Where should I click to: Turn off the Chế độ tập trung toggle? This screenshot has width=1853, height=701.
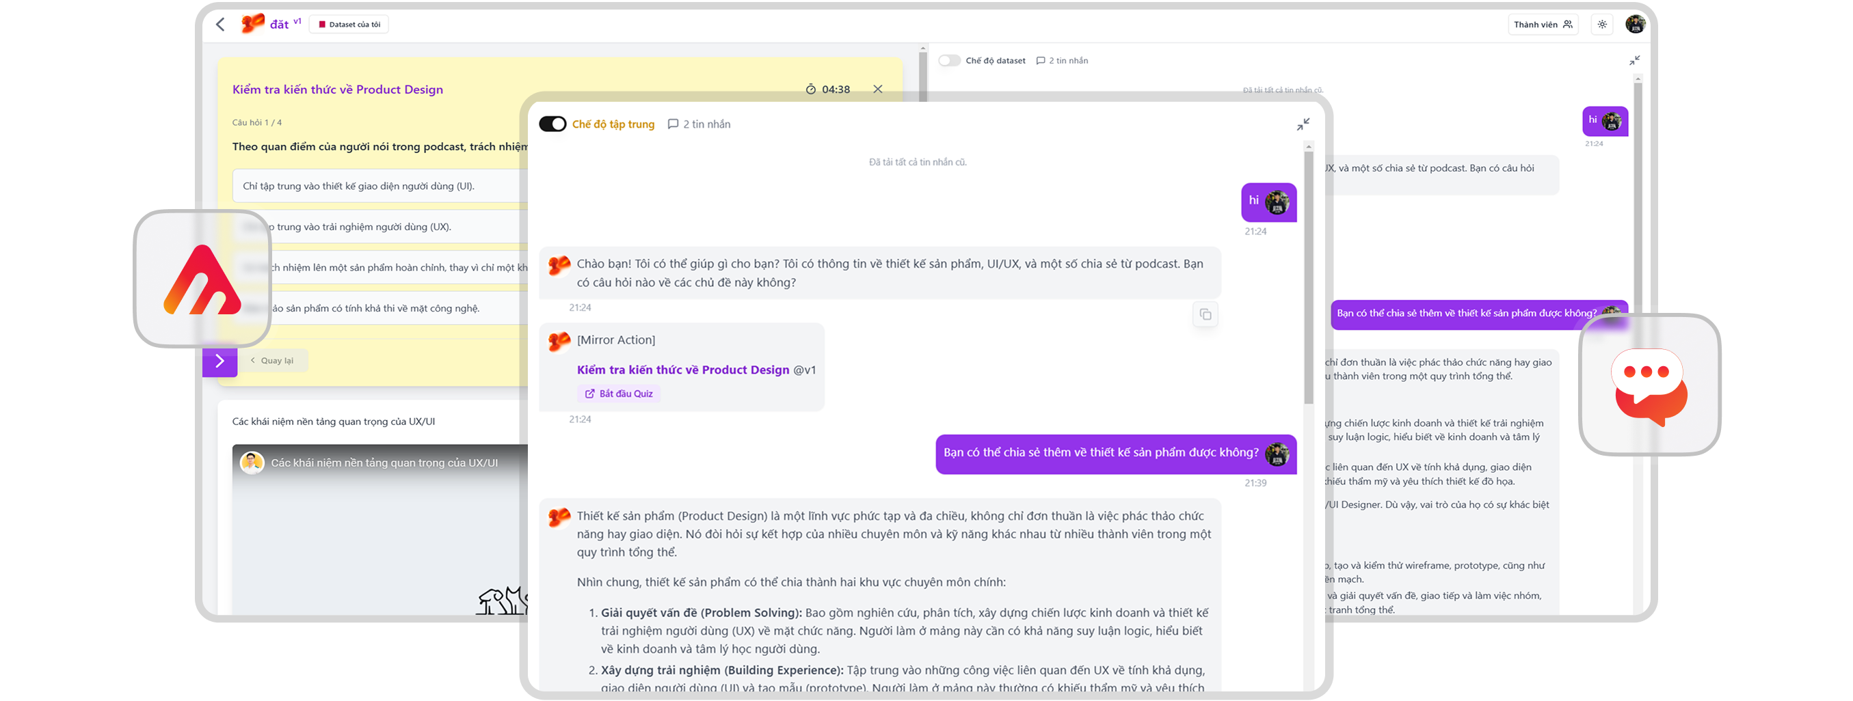pos(552,124)
